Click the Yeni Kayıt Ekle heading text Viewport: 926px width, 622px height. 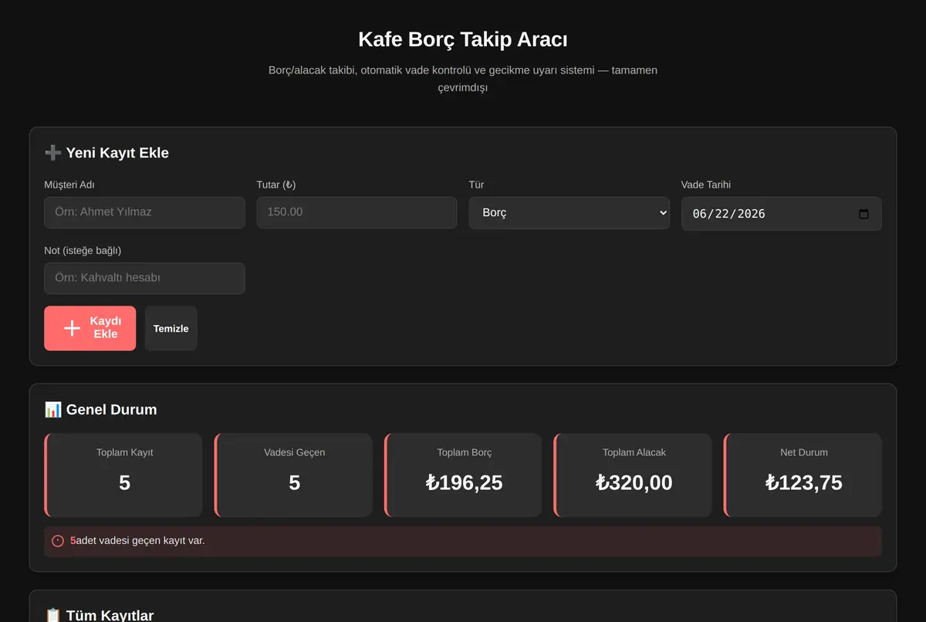point(117,153)
